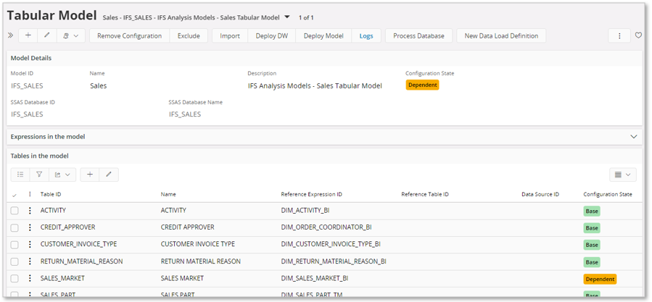Screen dimensions: 652x302
Task: Edit table rows with the pencil icon
Action: point(108,175)
